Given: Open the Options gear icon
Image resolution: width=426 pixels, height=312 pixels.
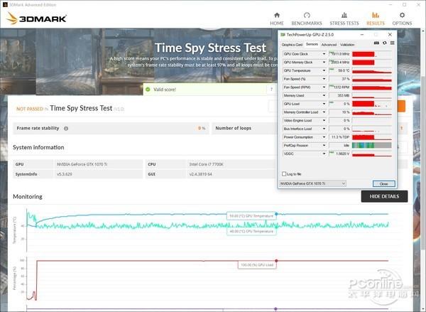Looking at the screenshot, I should coord(402,15).
